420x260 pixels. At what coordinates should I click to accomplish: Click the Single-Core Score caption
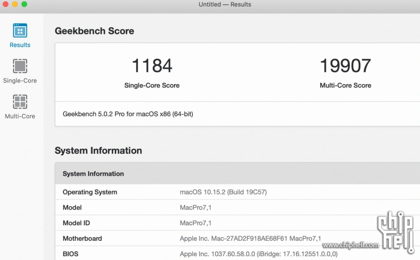(152, 85)
